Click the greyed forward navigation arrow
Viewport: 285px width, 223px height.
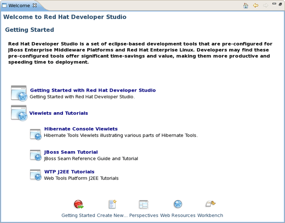point(265,6)
